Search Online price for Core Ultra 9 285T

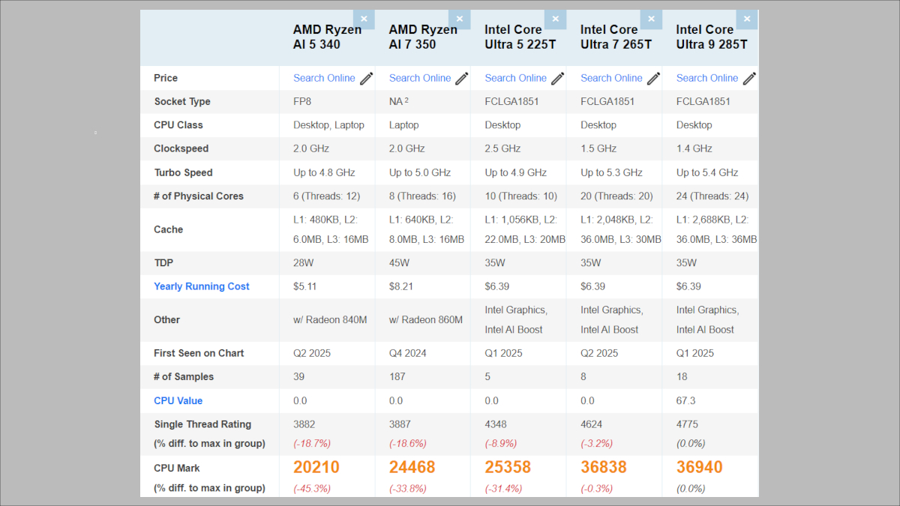point(707,78)
